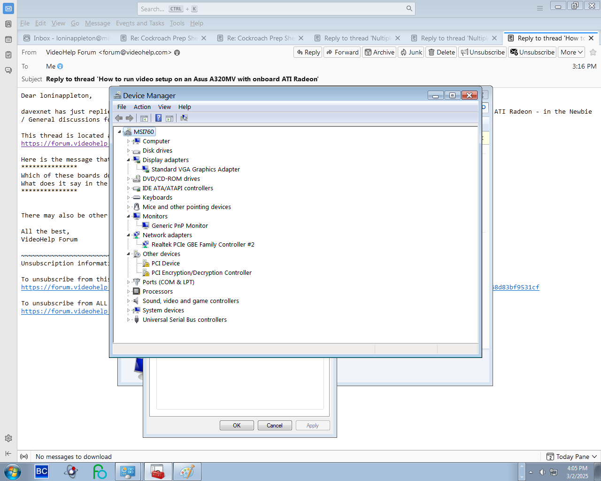Collapse the Thunderbird spaces toolbar

click(x=8, y=453)
